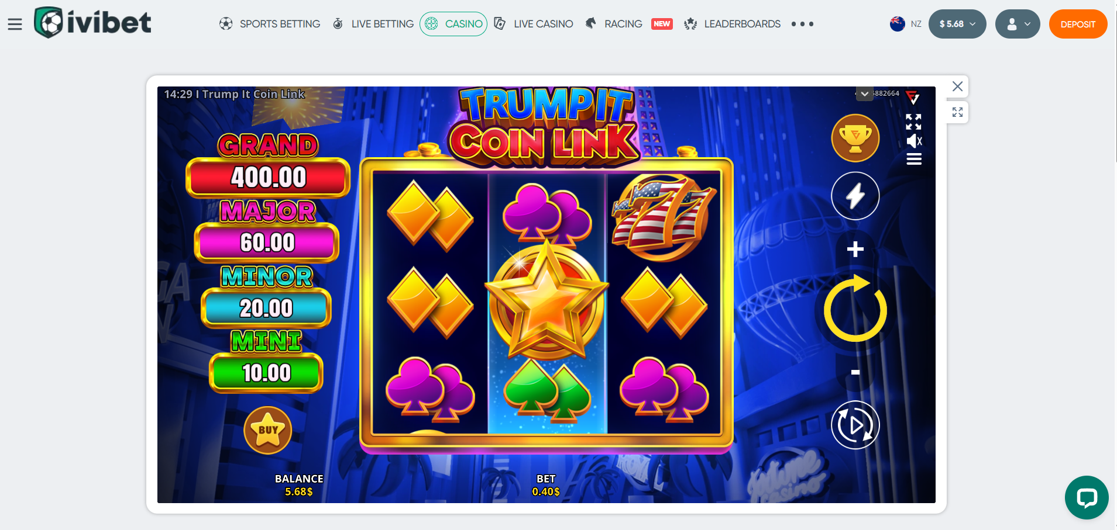
Task: Toggle the muted sound speaker icon
Action: (x=914, y=141)
